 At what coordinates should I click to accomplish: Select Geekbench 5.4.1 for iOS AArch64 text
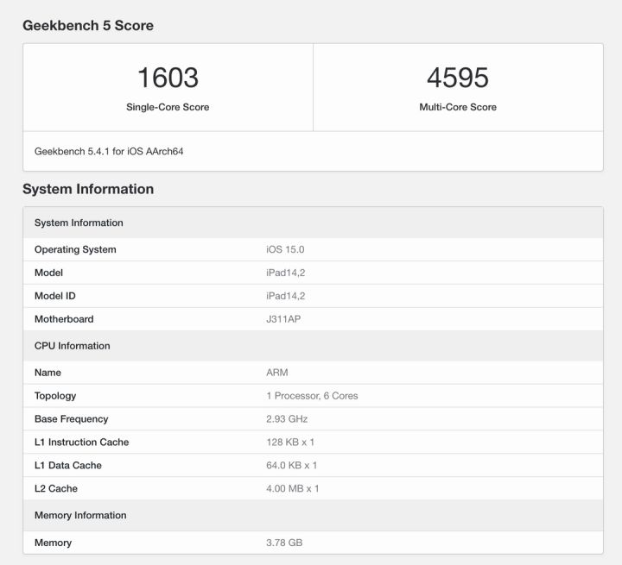coord(109,151)
